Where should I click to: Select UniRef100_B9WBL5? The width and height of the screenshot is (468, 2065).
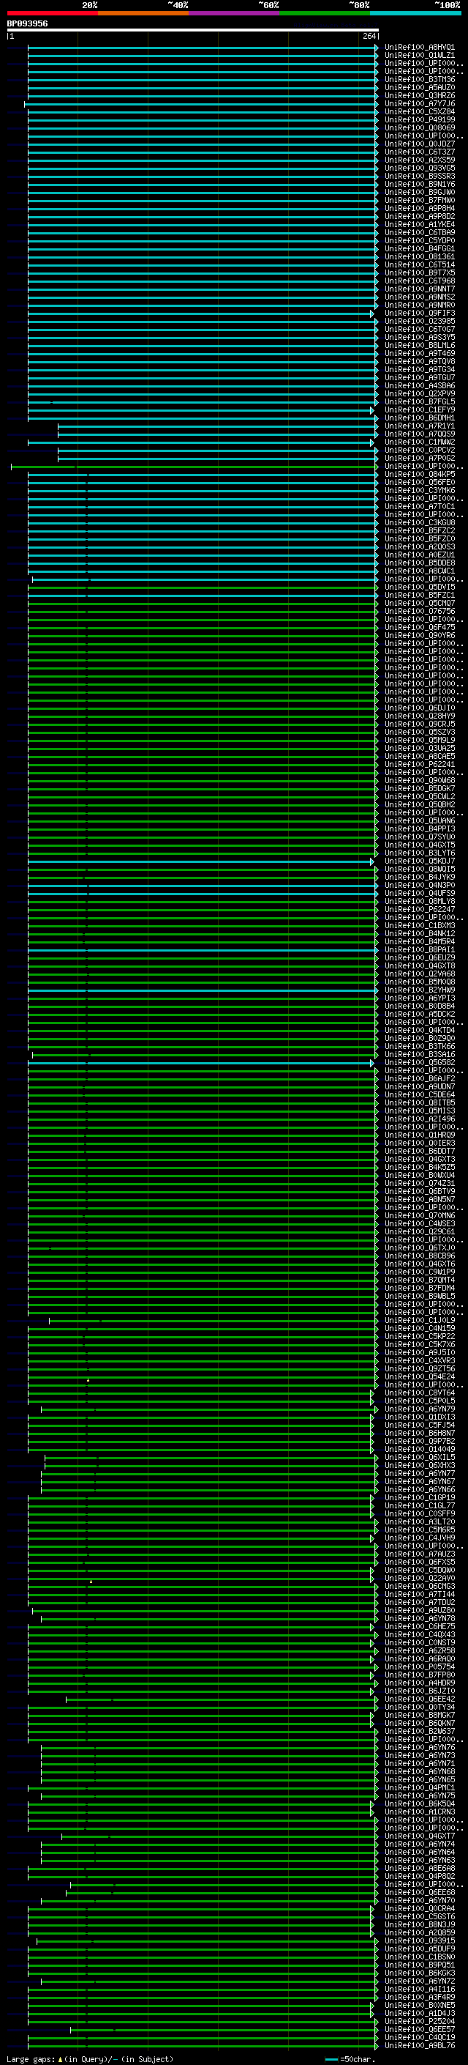pos(420,1295)
